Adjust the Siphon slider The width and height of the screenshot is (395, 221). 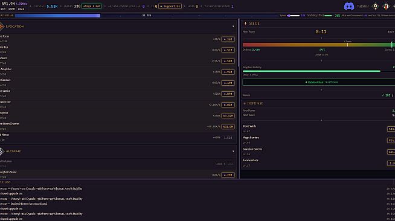tap(293, 16)
